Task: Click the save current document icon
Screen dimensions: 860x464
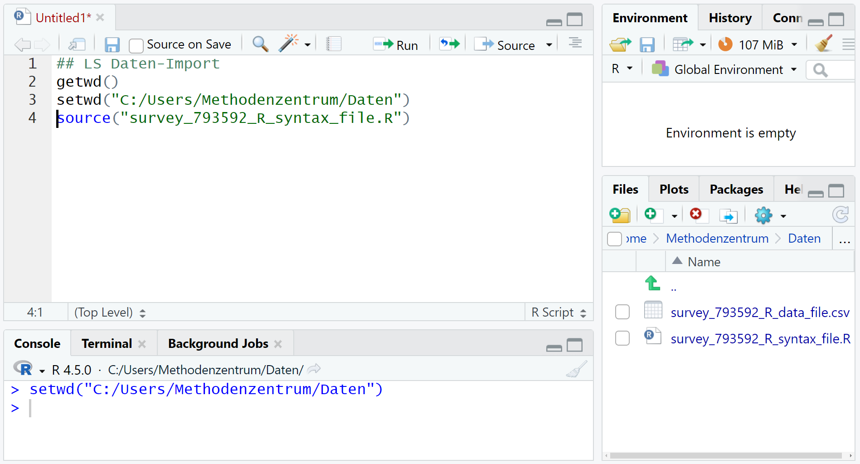Action: (x=112, y=44)
